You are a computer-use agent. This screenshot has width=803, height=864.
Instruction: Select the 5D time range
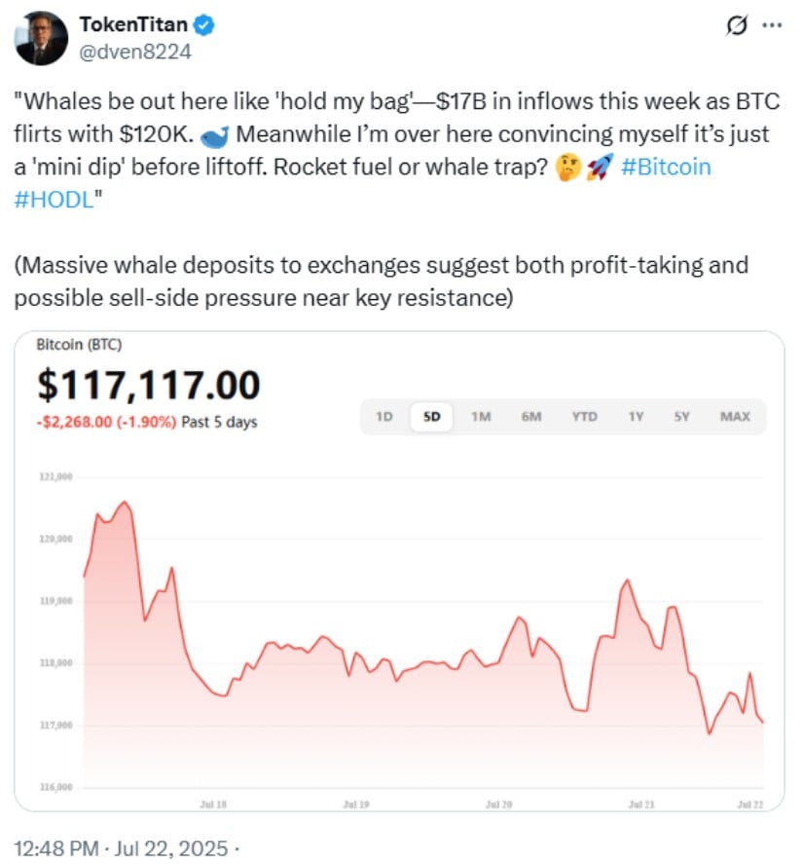(x=432, y=417)
